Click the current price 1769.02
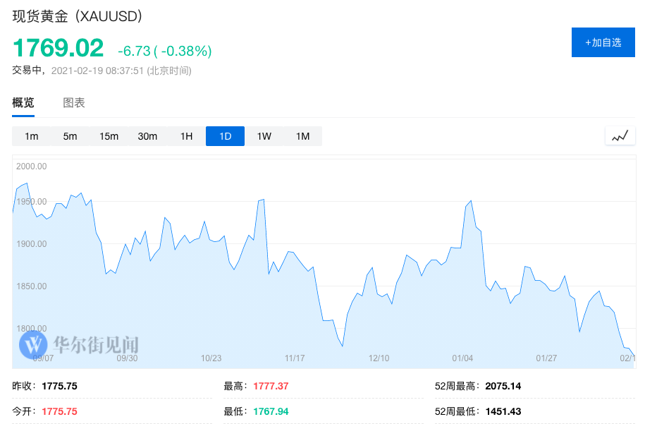This screenshot has height=424, width=645. 59,47
